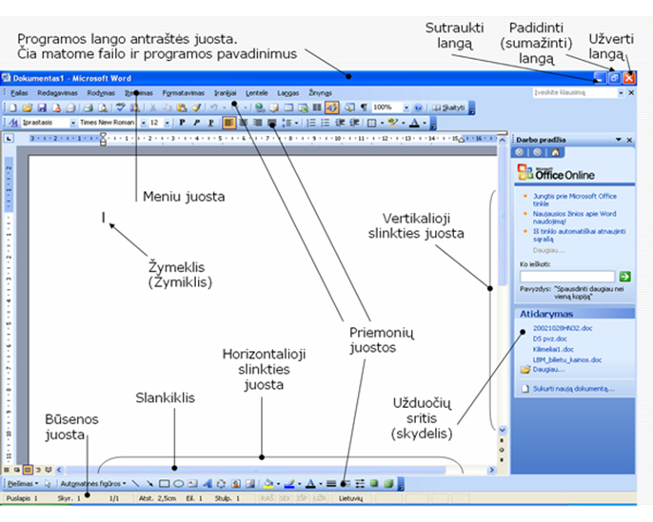Open the font size 12 dropdown
This screenshot has width=653, height=522.
167,123
